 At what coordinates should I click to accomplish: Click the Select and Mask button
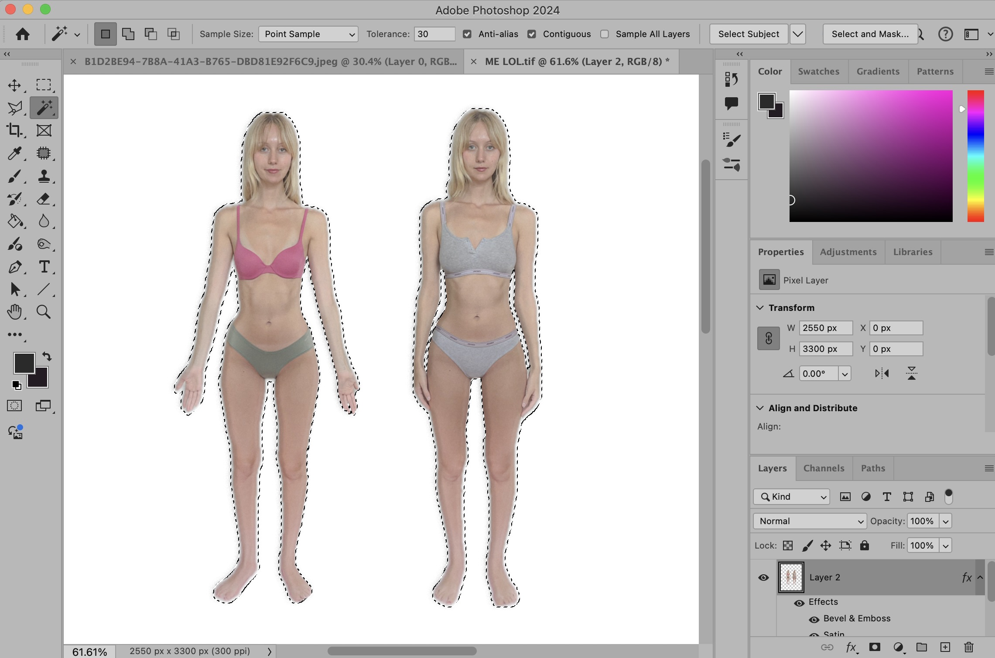pyautogui.click(x=870, y=34)
